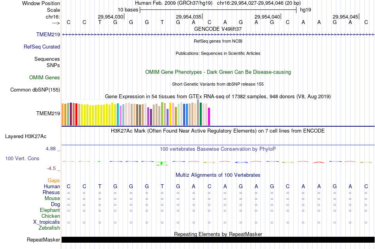Click Short Genetic Variants from dbSNP title
The image size is (375, 249).
pyautogui.click(x=218, y=84)
